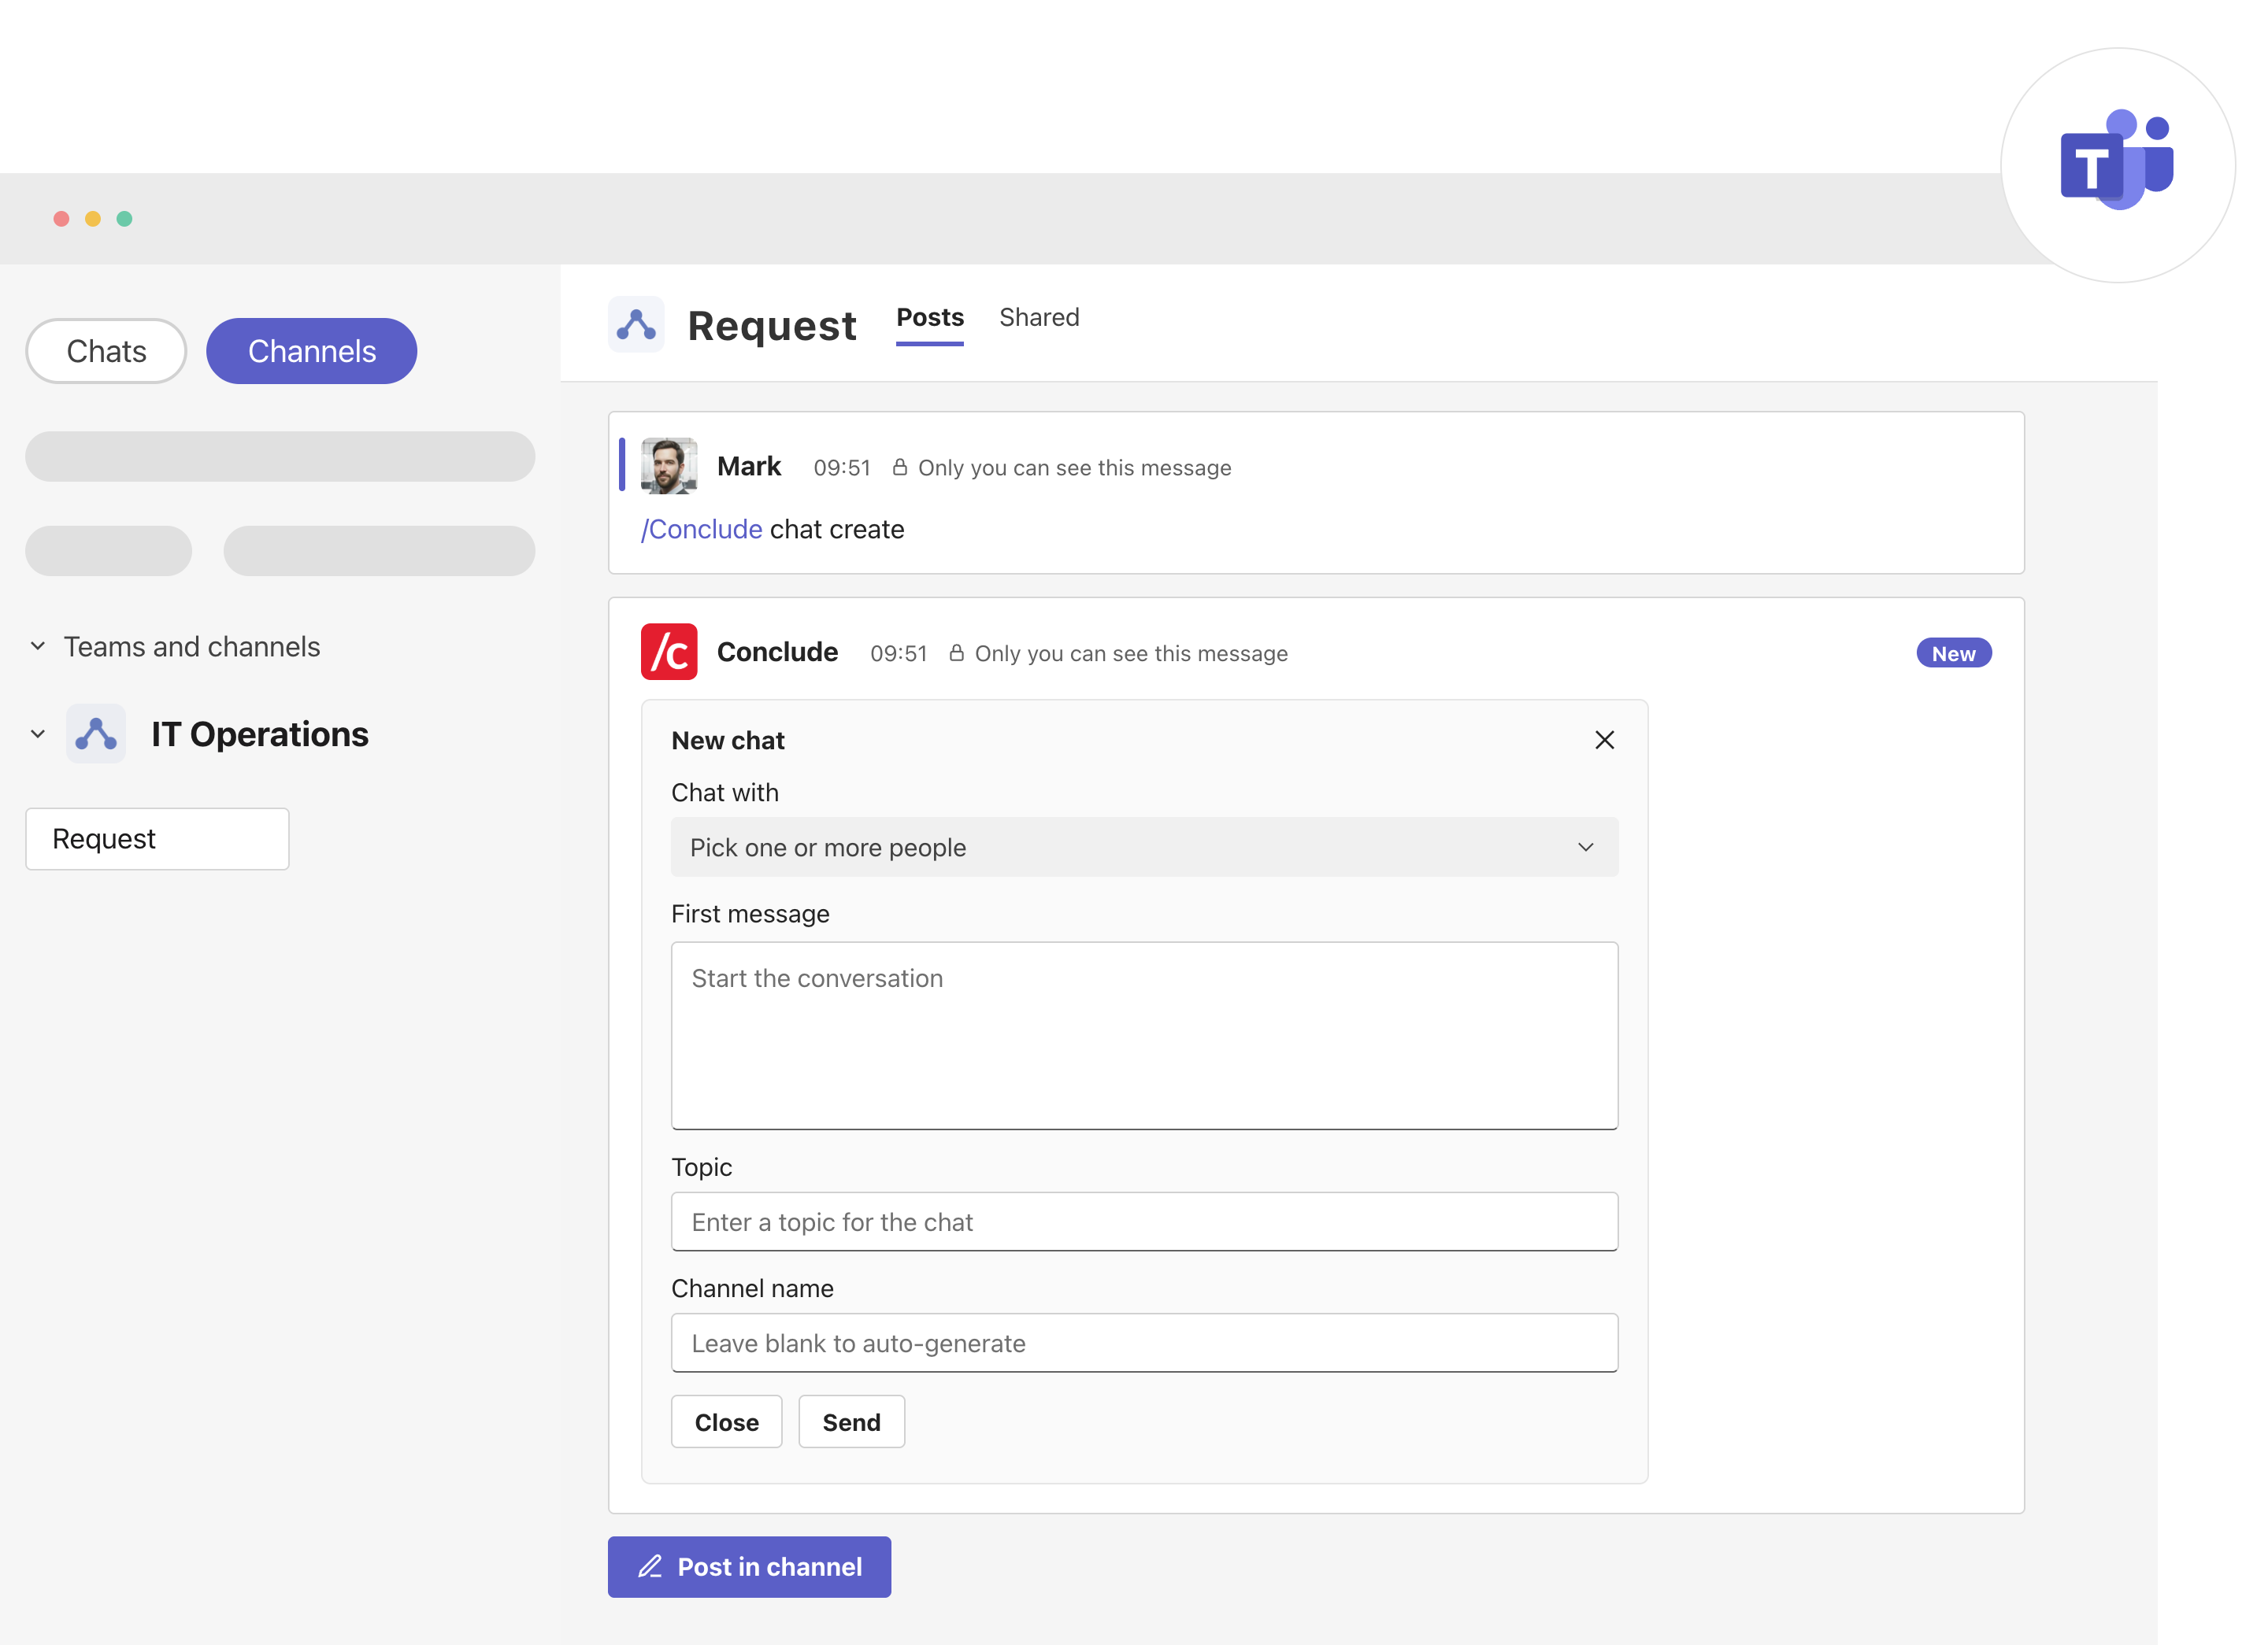2268x1645 pixels.
Task: Click the red window close dot
Action: tap(61, 218)
